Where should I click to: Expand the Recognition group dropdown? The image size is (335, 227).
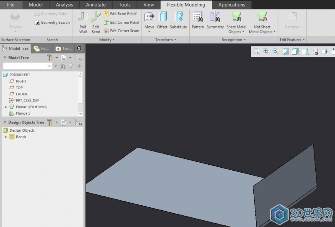tap(234, 40)
